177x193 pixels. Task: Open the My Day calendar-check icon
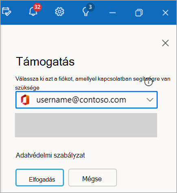pos(7,12)
